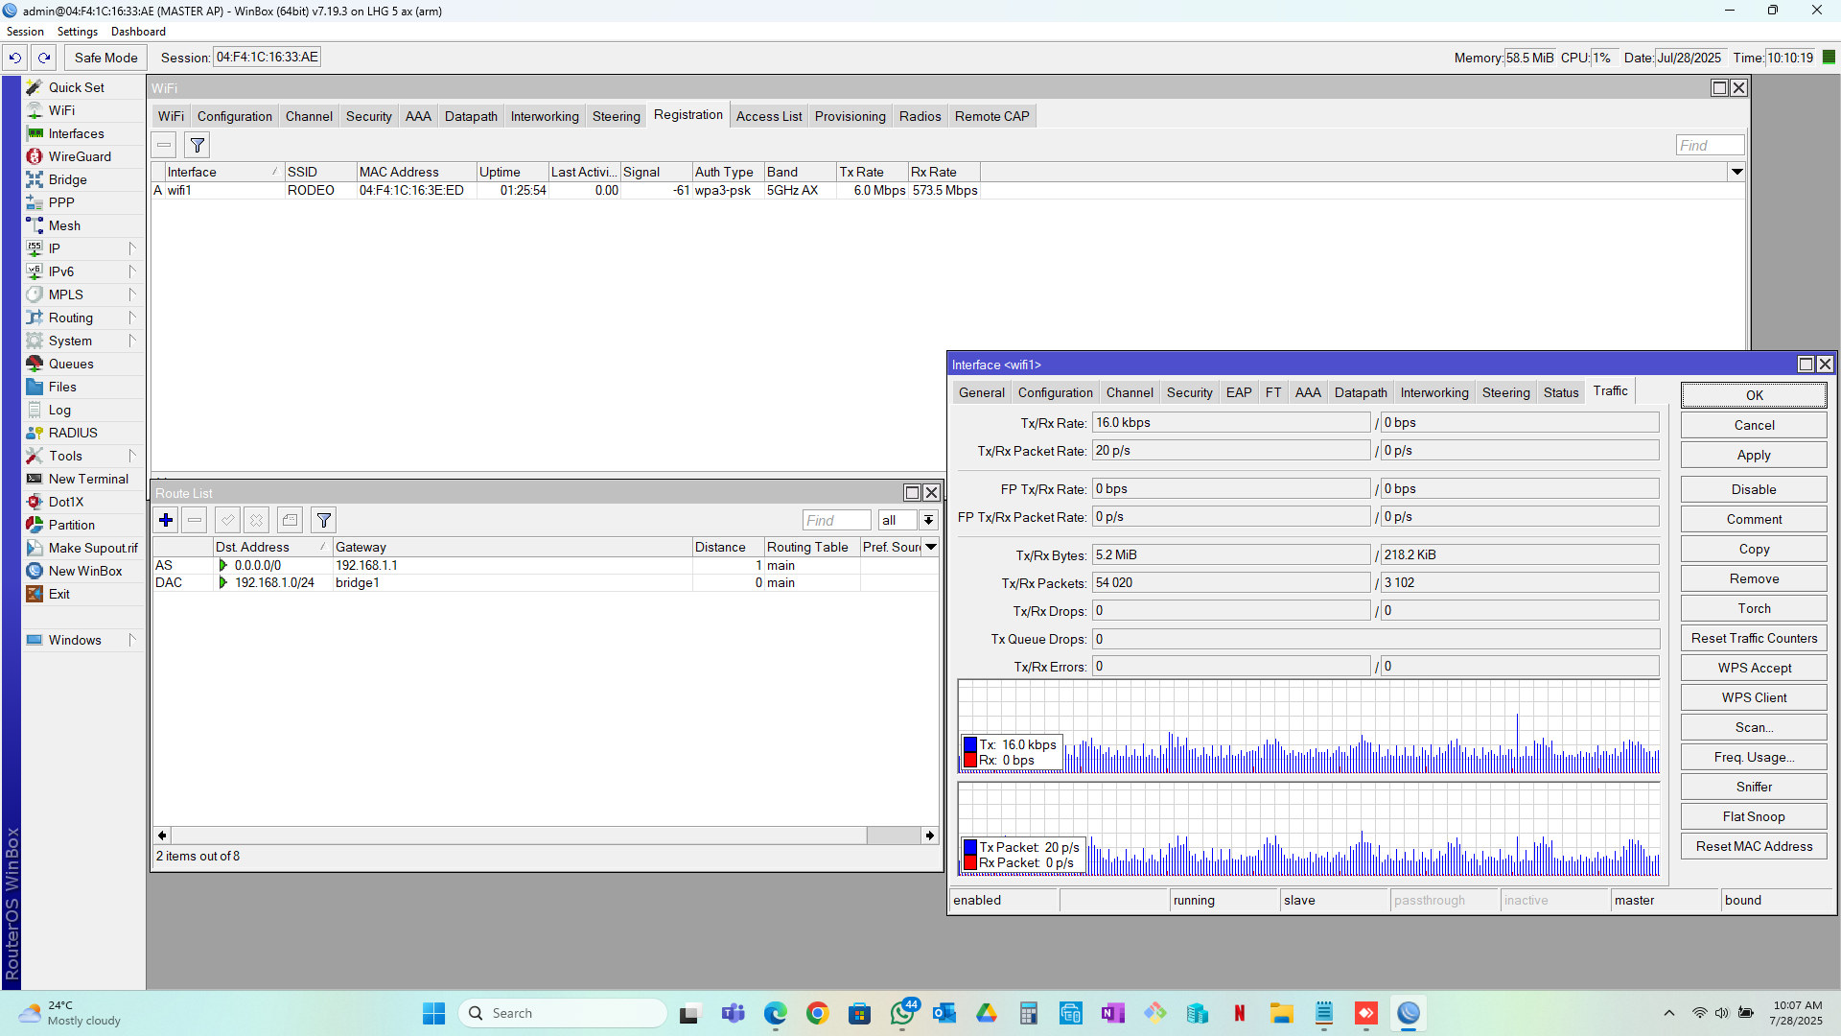Open Files from sidebar

click(x=62, y=387)
